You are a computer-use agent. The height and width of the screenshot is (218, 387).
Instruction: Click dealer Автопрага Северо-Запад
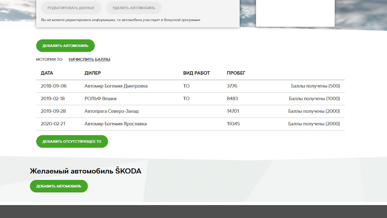(112, 111)
